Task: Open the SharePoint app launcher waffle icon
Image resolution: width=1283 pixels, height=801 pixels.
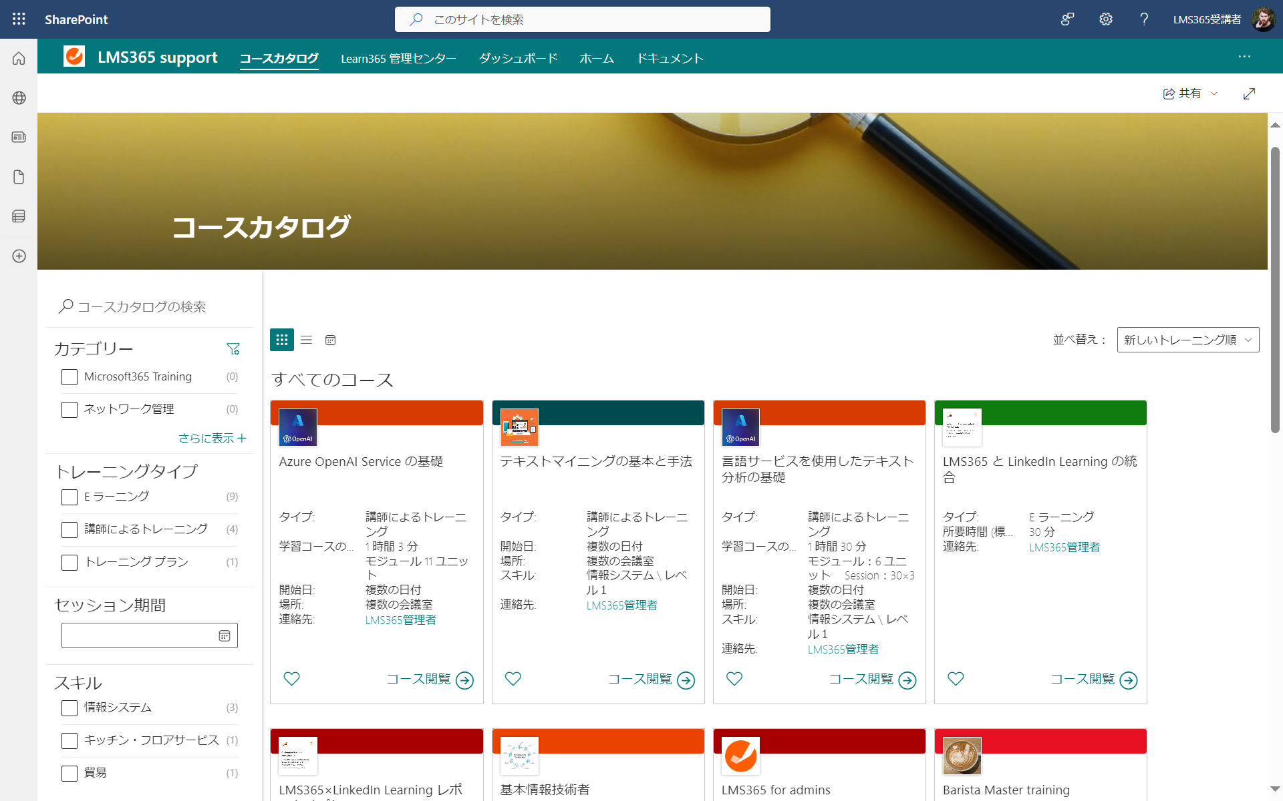Action: coord(19,19)
